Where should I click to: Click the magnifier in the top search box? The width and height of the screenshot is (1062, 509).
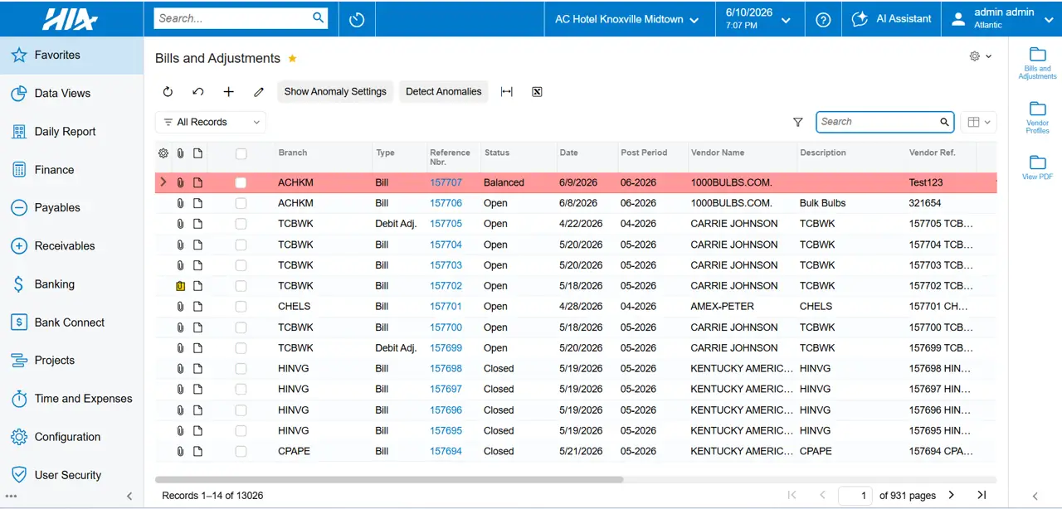click(x=319, y=17)
